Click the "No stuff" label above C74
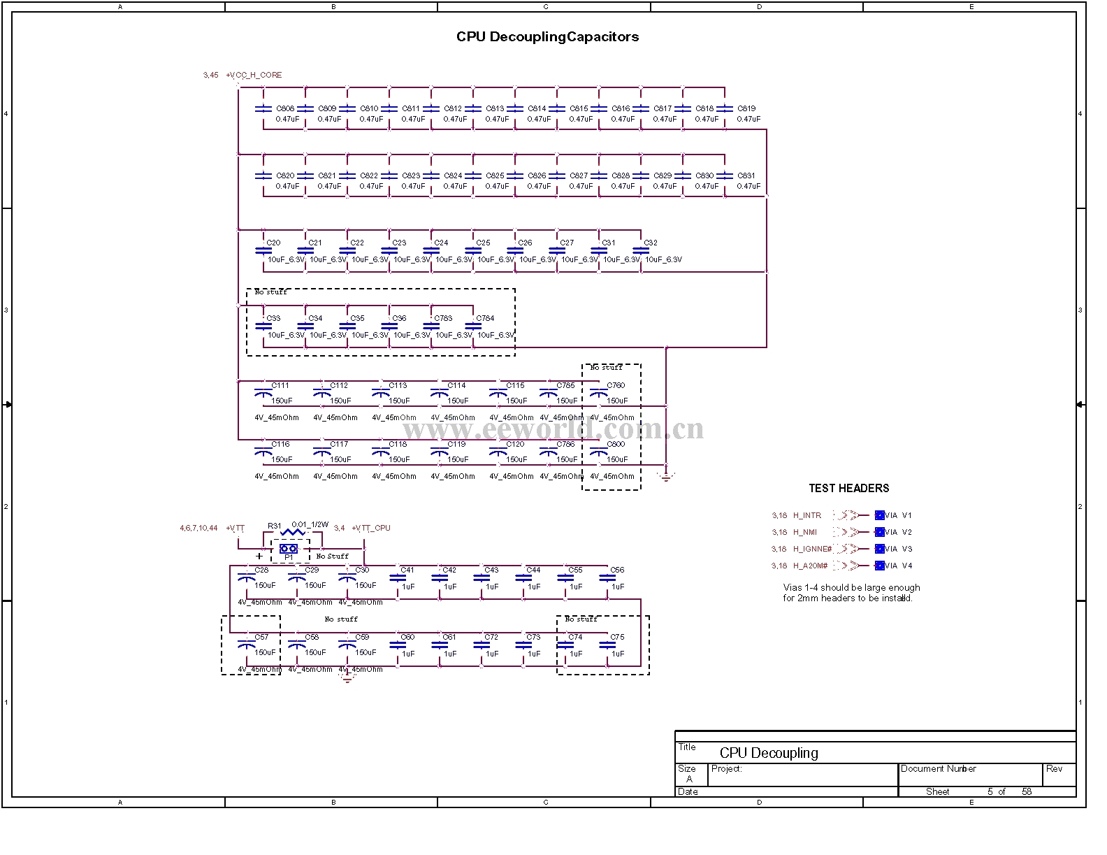The height and width of the screenshot is (855, 1107). [581, 619]
